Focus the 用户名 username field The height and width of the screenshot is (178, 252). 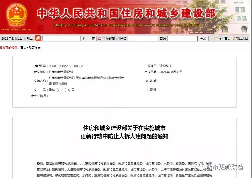point(143,39)
